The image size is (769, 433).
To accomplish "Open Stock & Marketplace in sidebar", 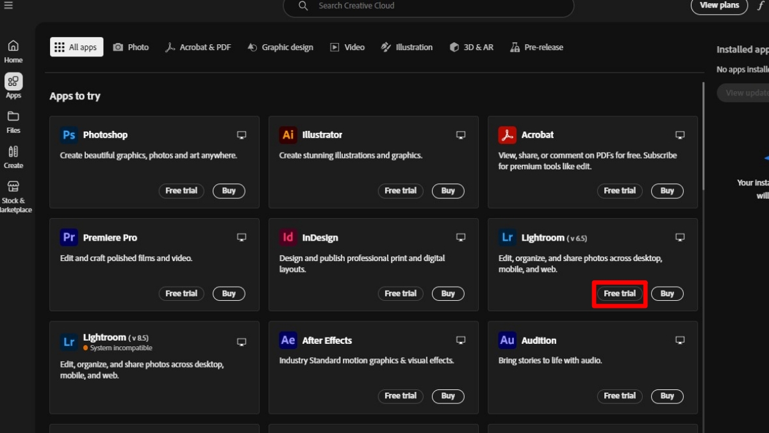I will point(13,196).
